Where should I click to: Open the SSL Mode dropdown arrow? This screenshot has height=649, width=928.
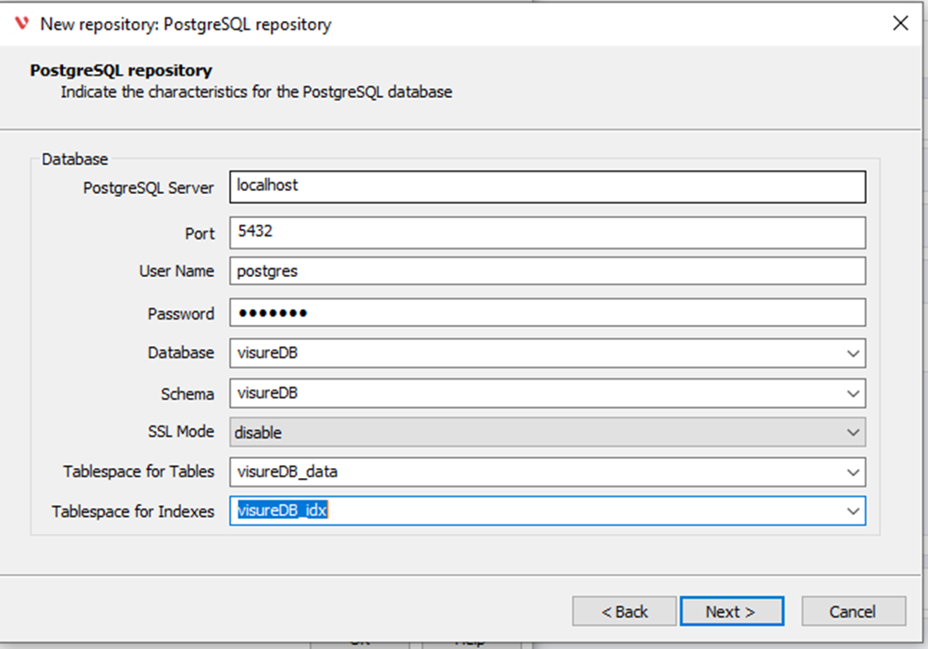(852, 432)
